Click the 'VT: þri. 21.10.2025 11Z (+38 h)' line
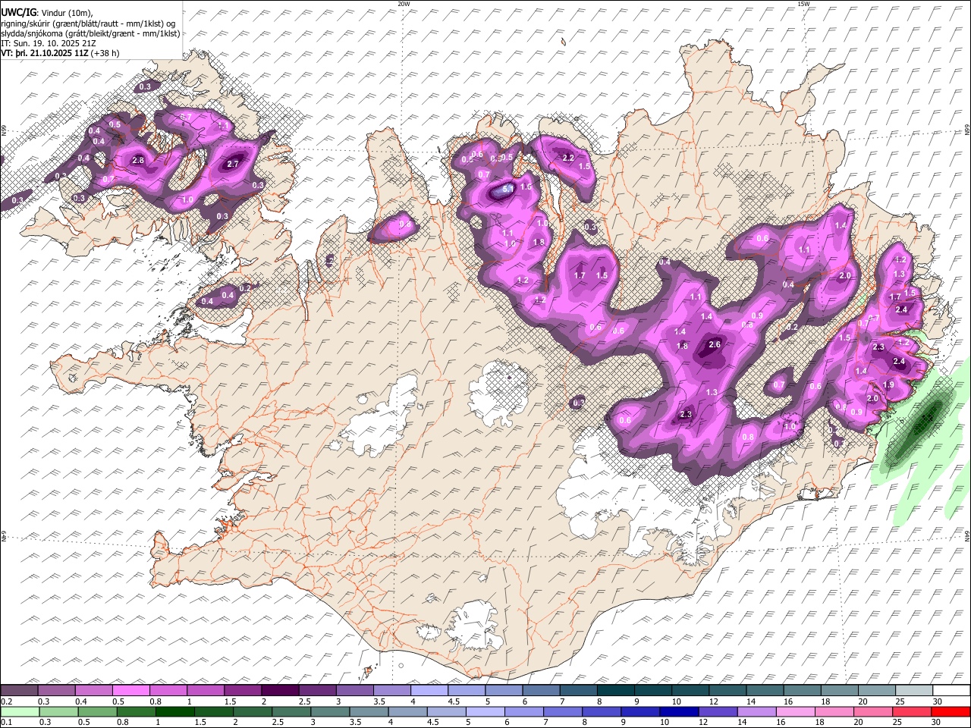Screen dimensions: 971x728 [x=60, y=53]
